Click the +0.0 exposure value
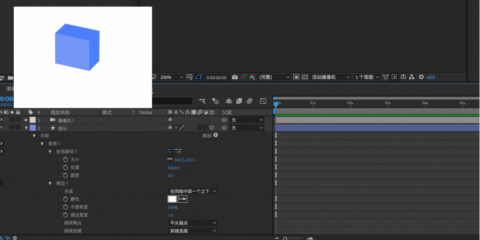Viewport: 480px width, 240px height. click(x=430, y=77)
